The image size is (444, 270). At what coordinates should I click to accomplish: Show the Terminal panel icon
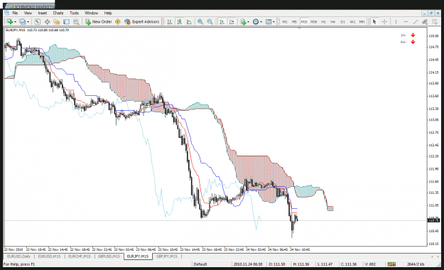click(x=66, y=21)
